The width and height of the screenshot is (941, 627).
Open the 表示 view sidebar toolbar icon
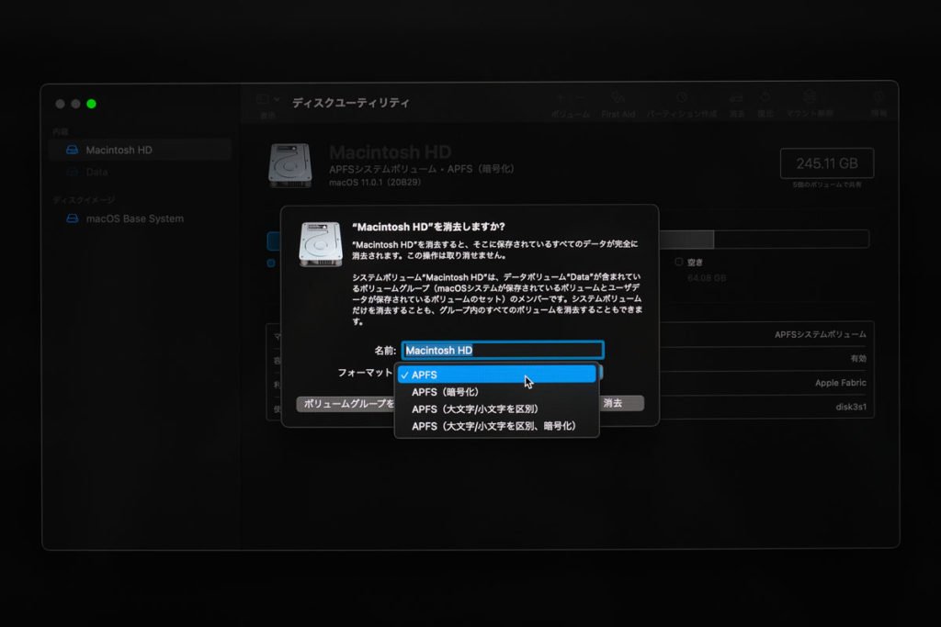pos(267,99)
